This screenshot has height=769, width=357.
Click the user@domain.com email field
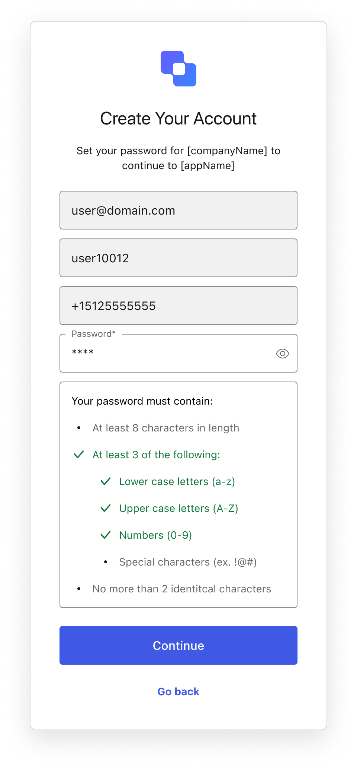pyautogui.click(x=178, y=210)
